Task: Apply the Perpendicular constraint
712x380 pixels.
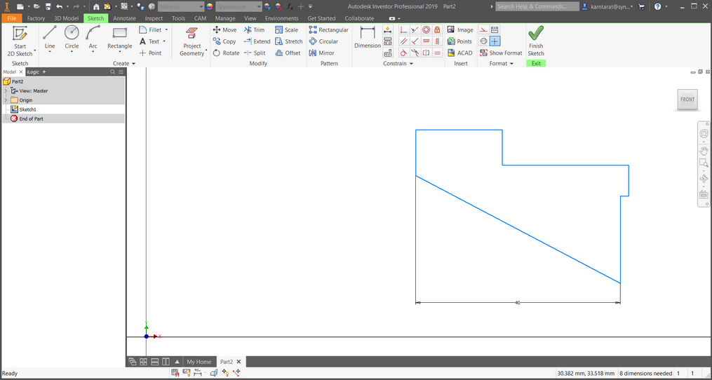Action: click(x=415, y=41)
